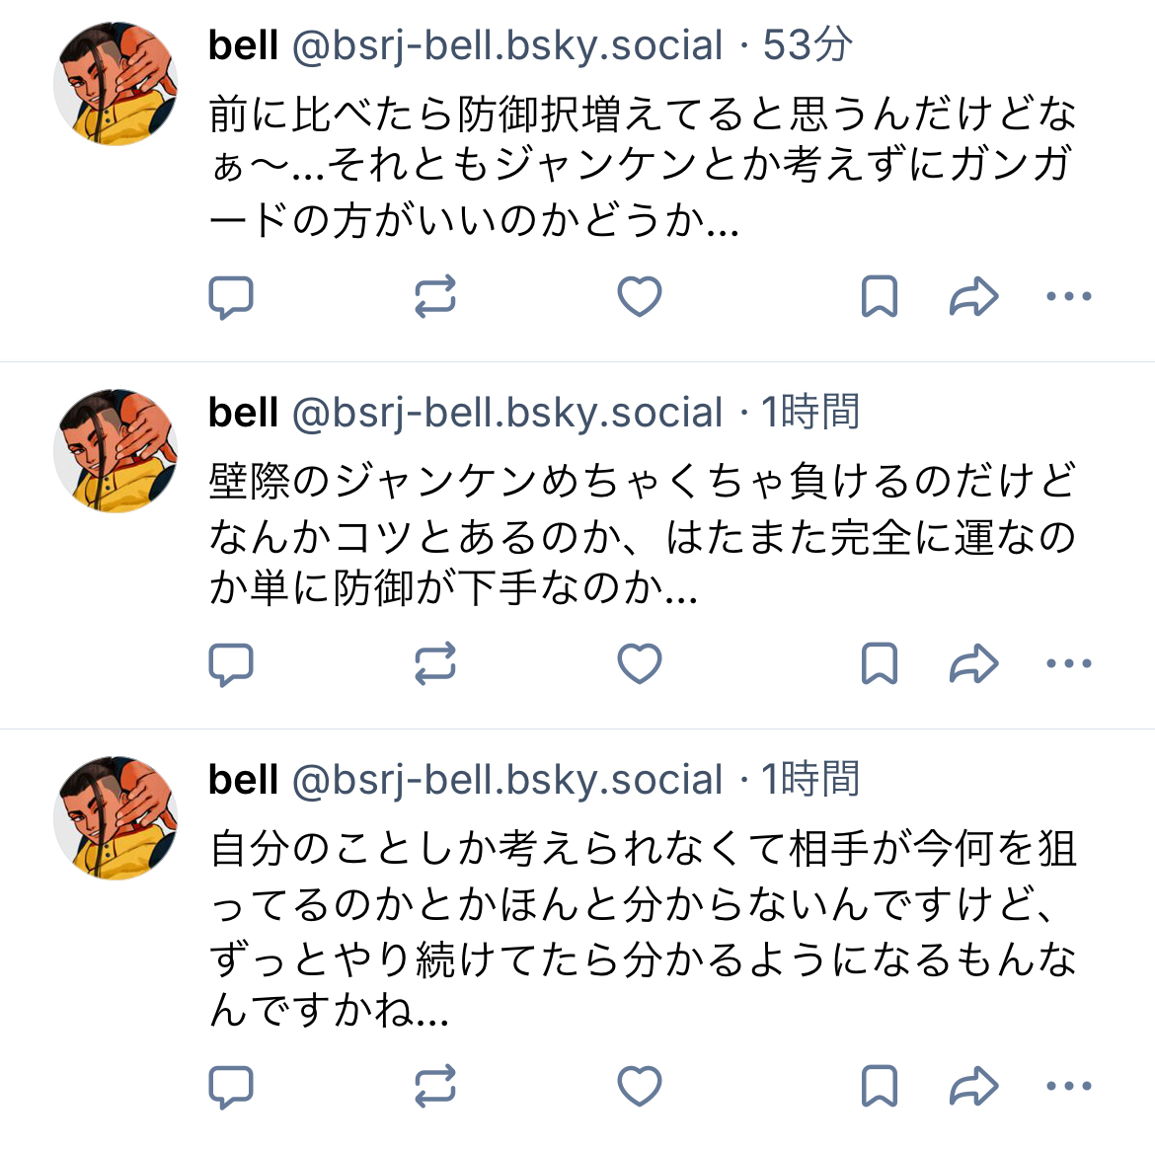Like the 自分のことしか post
The height and width of the screenshot is (1150, 1155).
coord(639,1087)
